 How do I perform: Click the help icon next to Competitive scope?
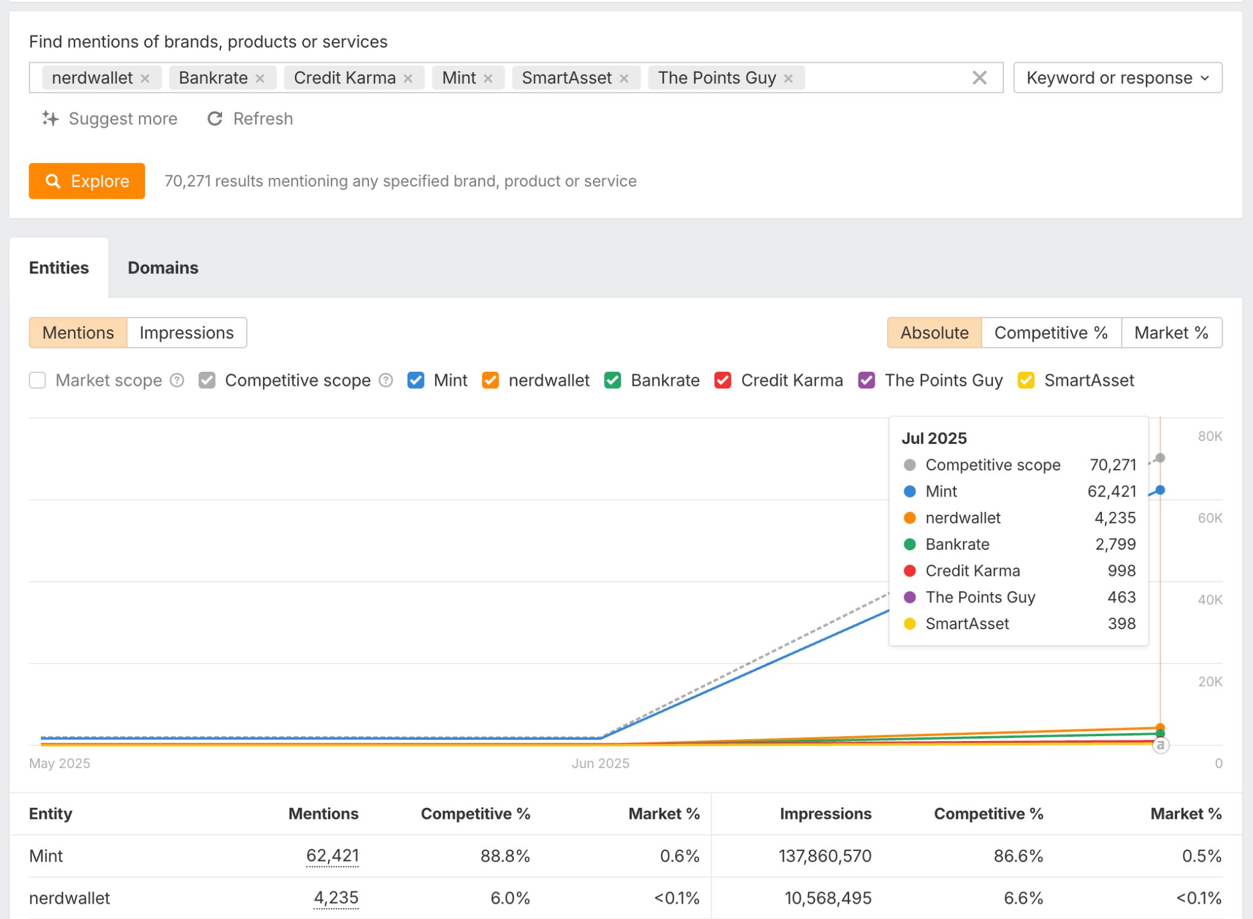pyautogui.click(x=385, y=380)
